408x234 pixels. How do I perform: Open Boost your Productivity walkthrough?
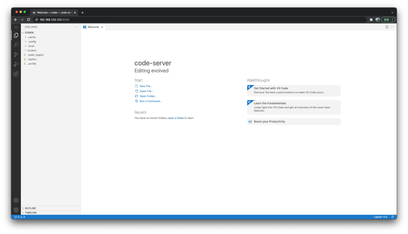[294, 122]
